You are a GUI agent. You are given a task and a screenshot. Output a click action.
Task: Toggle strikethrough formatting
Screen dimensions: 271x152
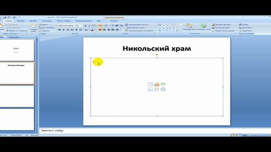coord(72,30)
